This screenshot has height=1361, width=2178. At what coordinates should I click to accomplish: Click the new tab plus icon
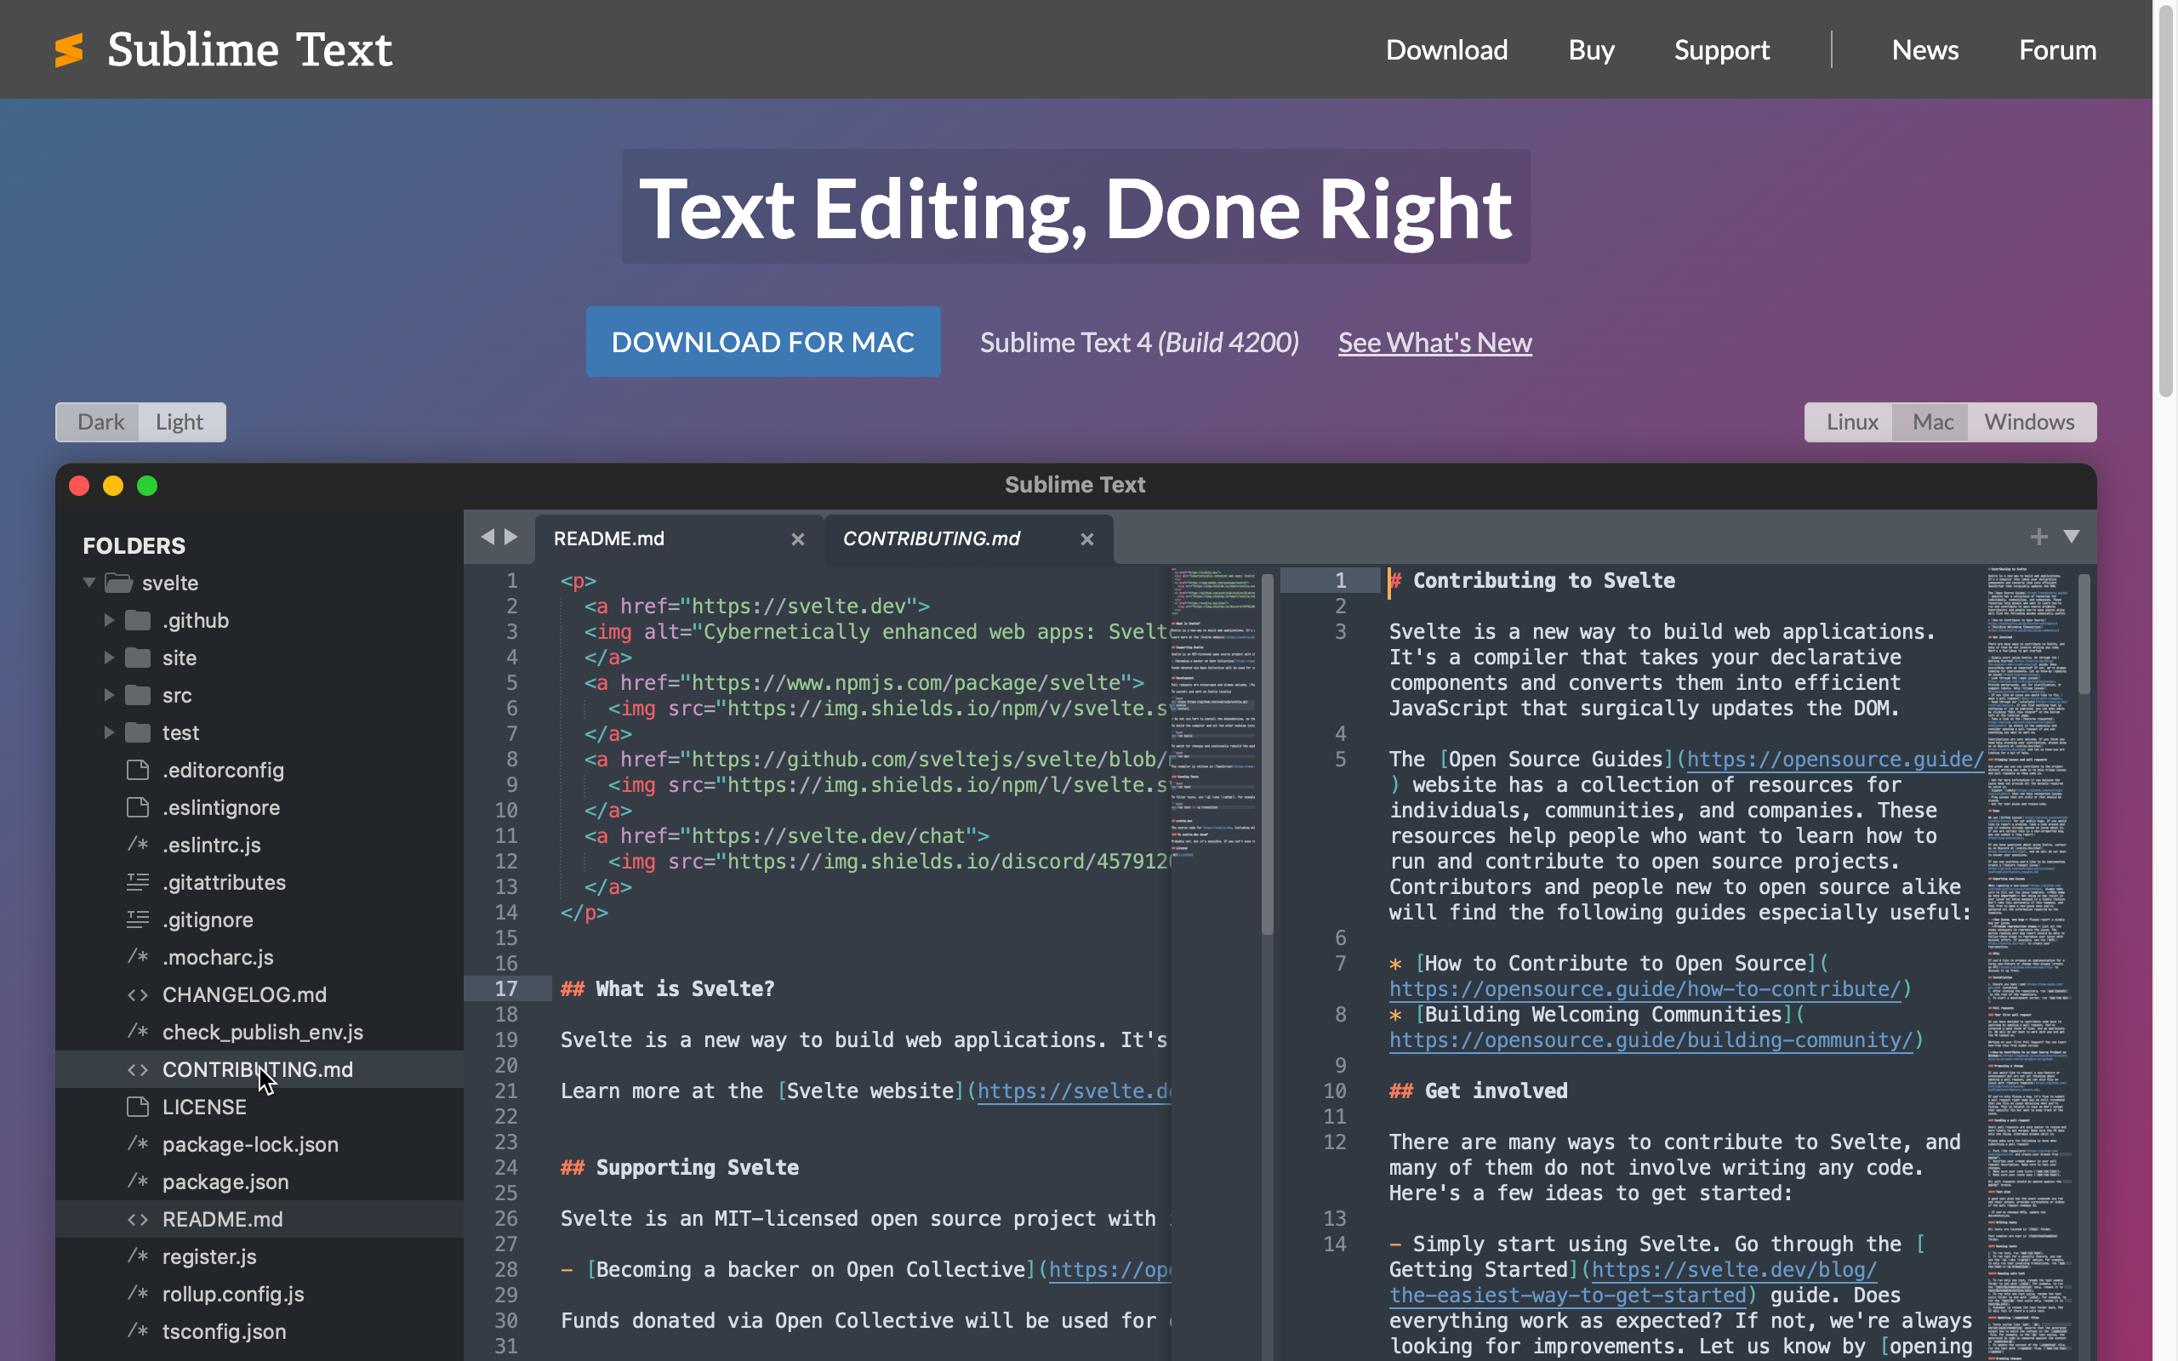pos(2038,537)
